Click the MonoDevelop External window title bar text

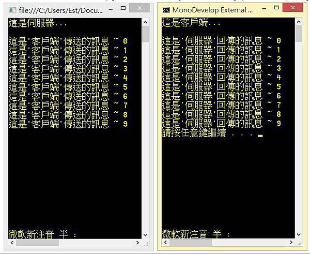[212, 10]
